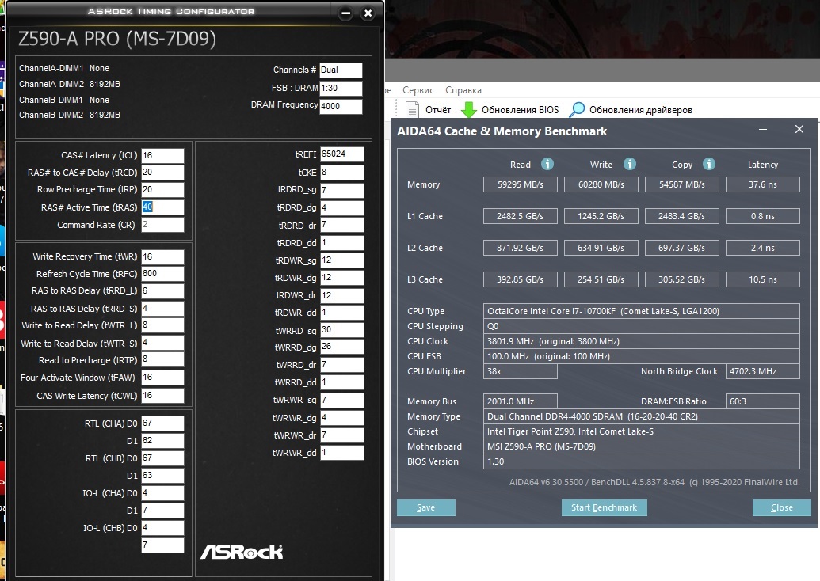Viewport: 820px width, 581px height.
Task: Click the tWRRD_sg value field
Action: point(342,330)
